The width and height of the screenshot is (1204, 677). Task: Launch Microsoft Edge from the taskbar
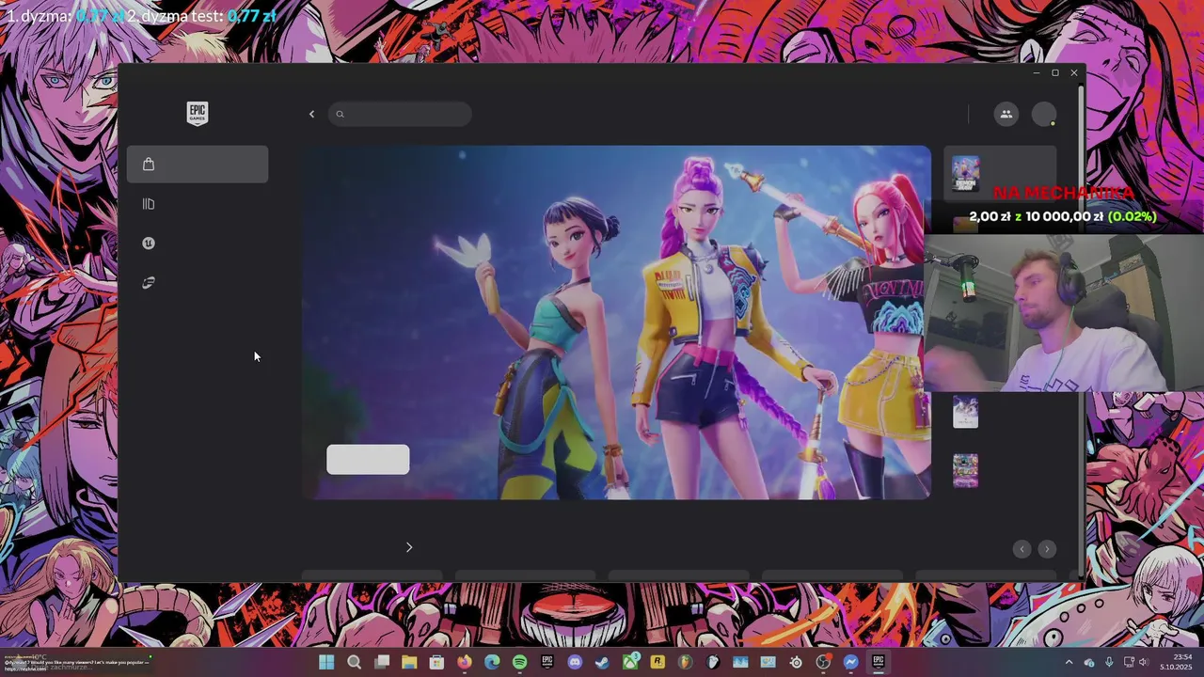(492, 662)
